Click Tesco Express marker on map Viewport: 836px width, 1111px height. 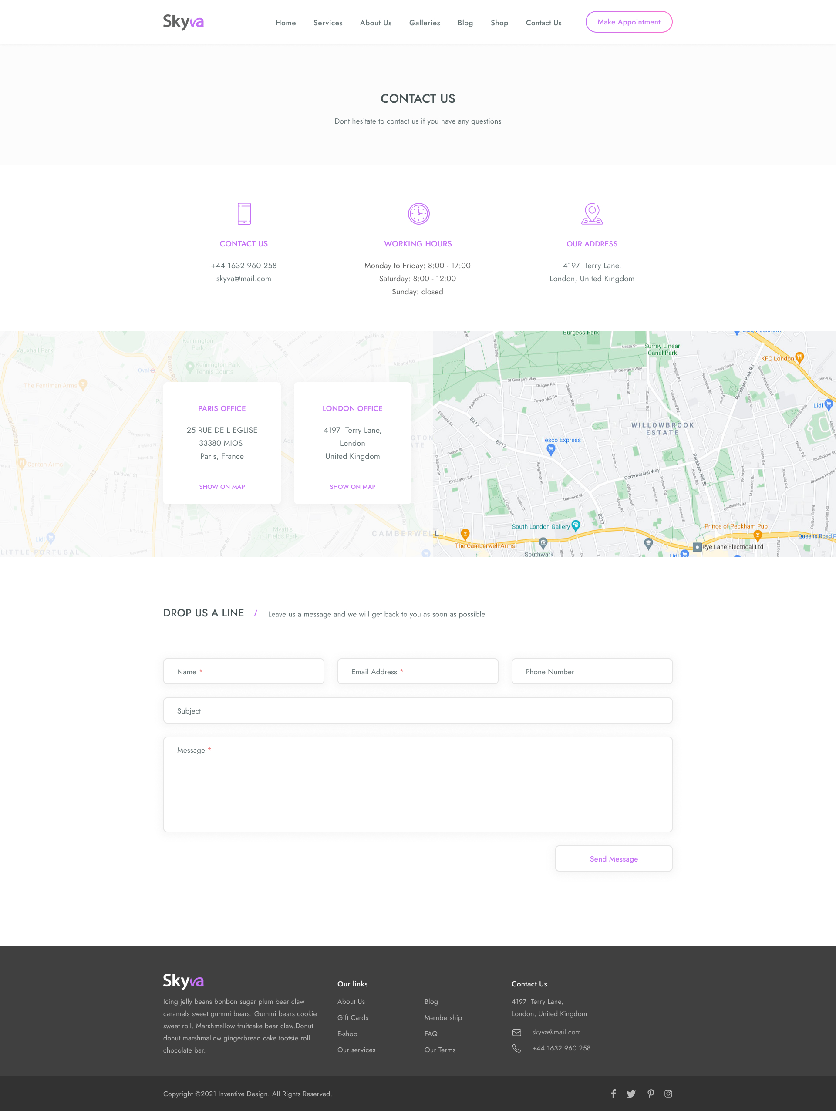(x=551, y=449)
